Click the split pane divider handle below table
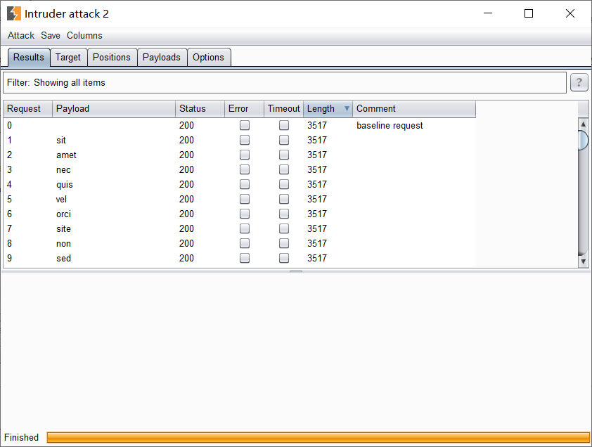Viewport: 592px width, 447px height. 296,271
